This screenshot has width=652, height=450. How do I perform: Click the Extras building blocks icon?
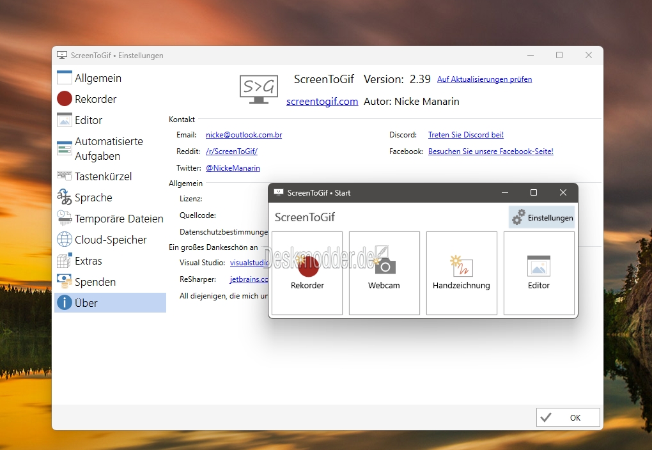[x=65, y=261]
